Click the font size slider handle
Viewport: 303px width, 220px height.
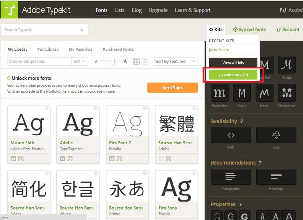(x=113, y=61)
